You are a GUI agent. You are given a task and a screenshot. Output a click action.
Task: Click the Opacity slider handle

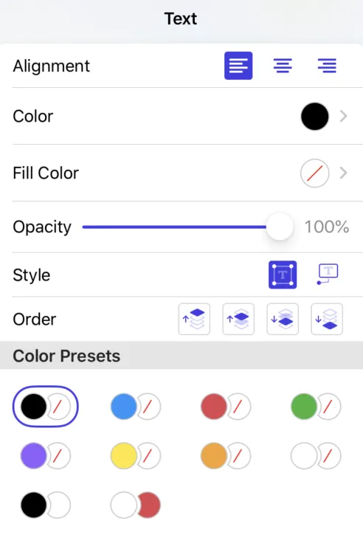[280, 227]
